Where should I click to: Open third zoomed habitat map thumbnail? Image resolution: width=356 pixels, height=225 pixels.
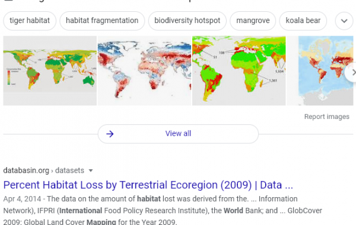239,70
